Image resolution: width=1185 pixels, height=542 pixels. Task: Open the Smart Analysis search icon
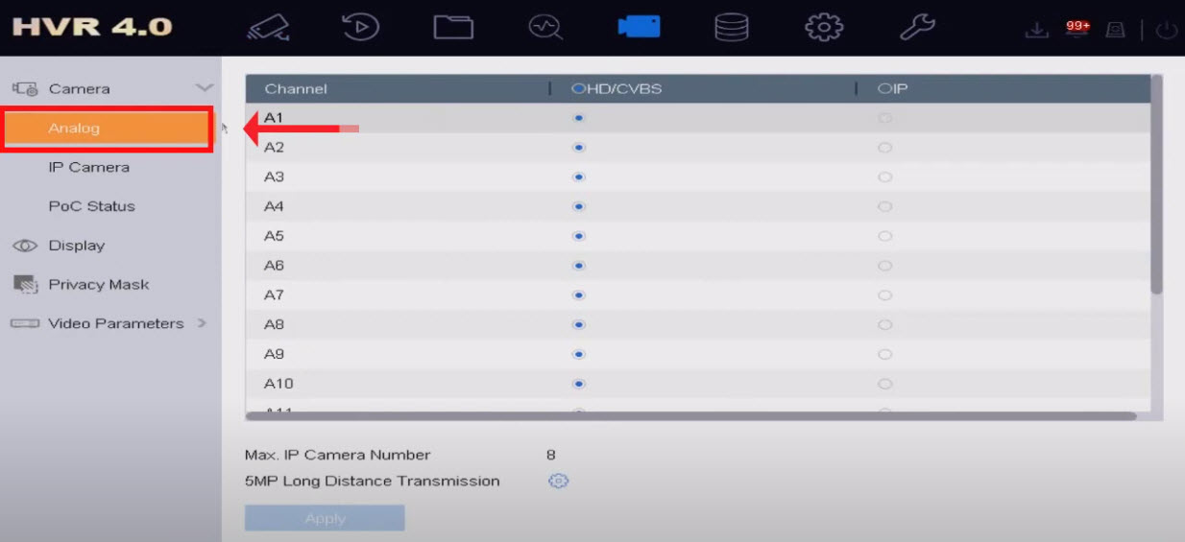pyautogui.click(x=545, y=27)
